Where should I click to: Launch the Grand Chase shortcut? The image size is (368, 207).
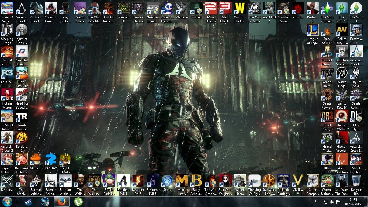80,8
